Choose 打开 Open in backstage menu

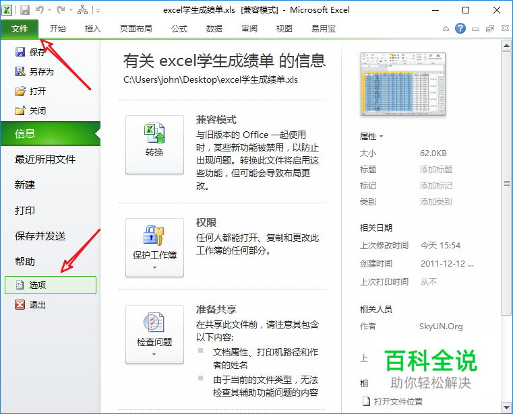pos(31,91)
